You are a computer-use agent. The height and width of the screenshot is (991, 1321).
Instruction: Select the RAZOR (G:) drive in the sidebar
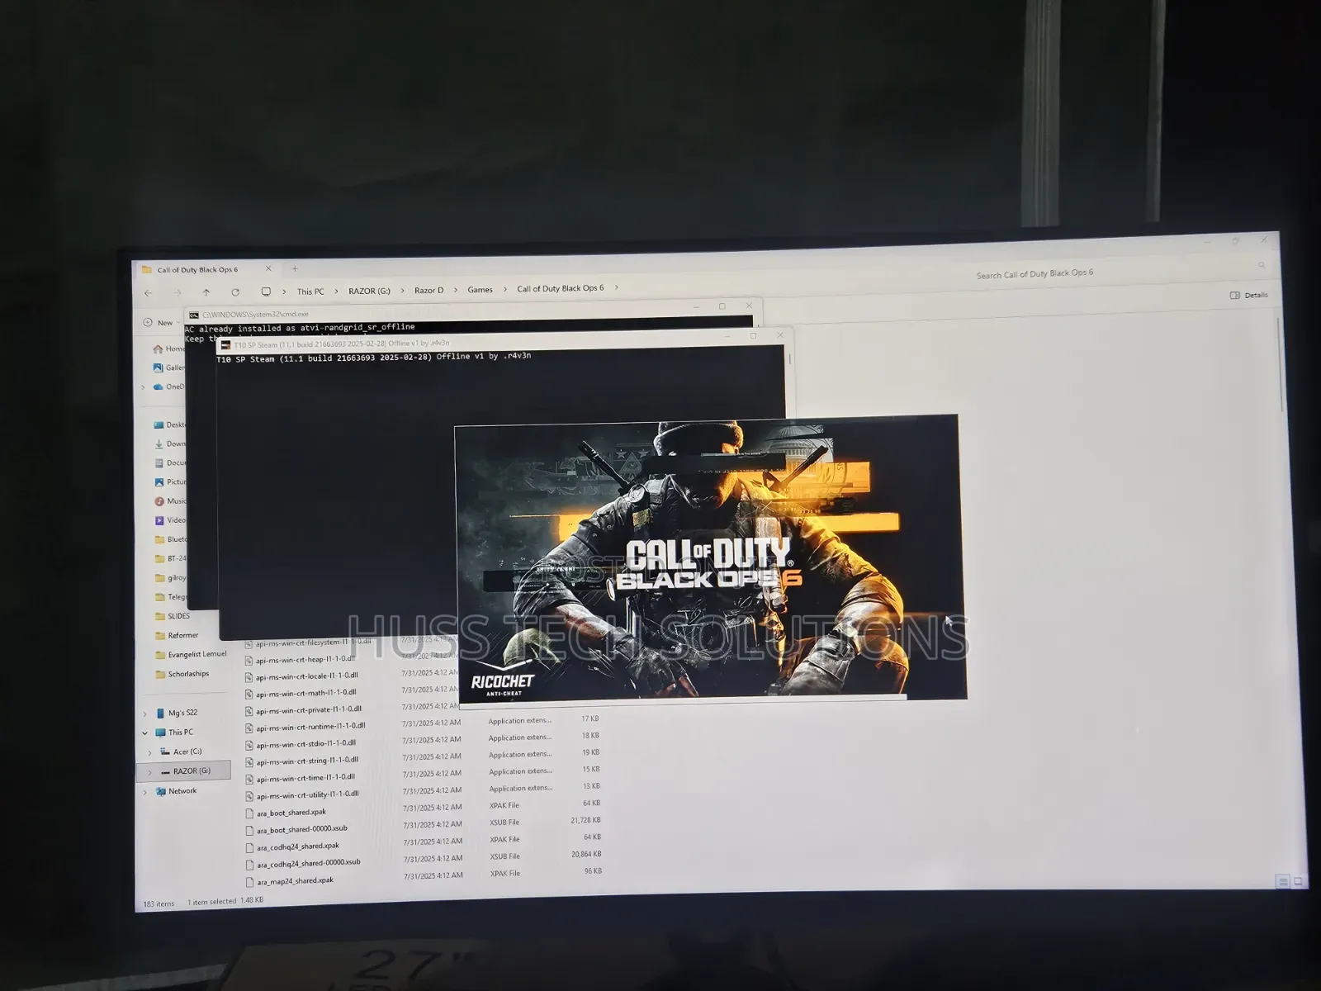pyautogui.click(x=186, y=771)
